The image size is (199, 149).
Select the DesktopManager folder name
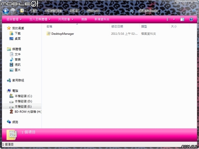(x=63, y=34)
